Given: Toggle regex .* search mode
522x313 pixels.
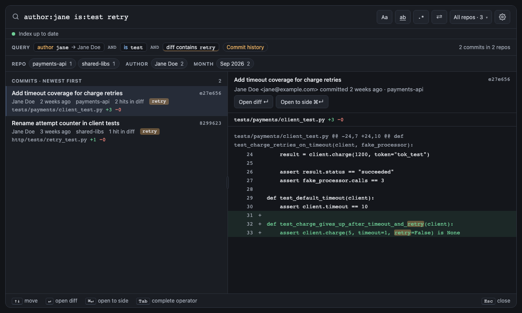Looking at the screenshot, I should pyautogui.click(x=421, y=17).
